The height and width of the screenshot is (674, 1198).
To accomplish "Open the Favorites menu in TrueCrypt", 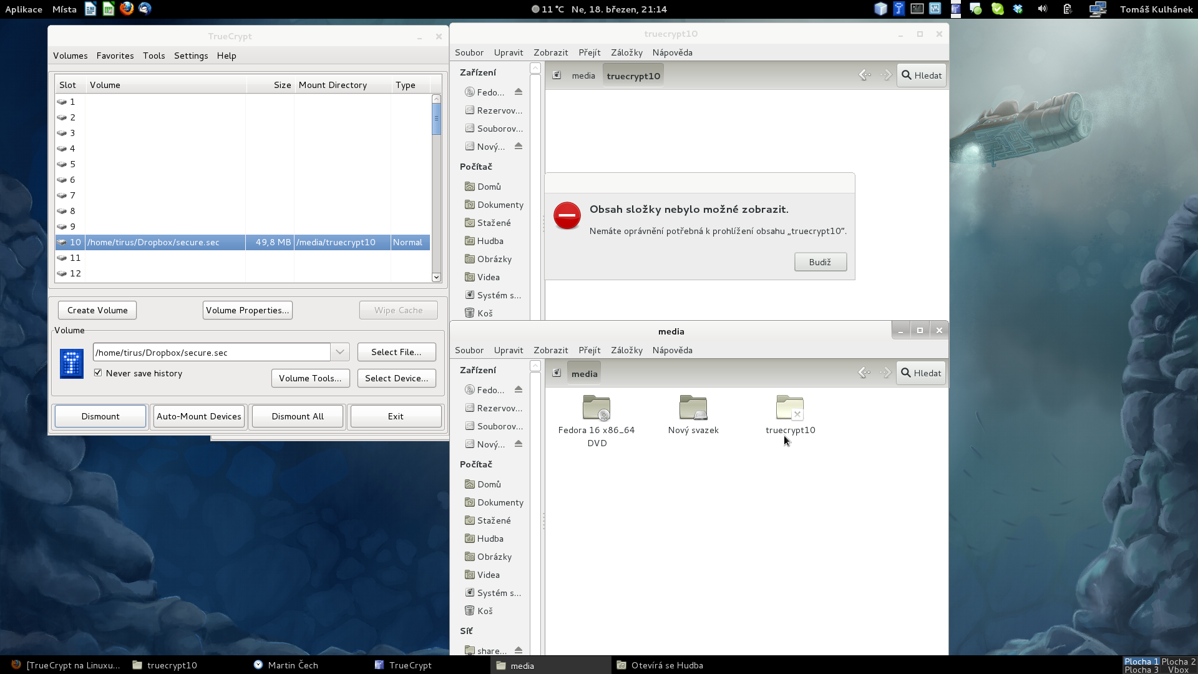I will click(x=115, y=56).
